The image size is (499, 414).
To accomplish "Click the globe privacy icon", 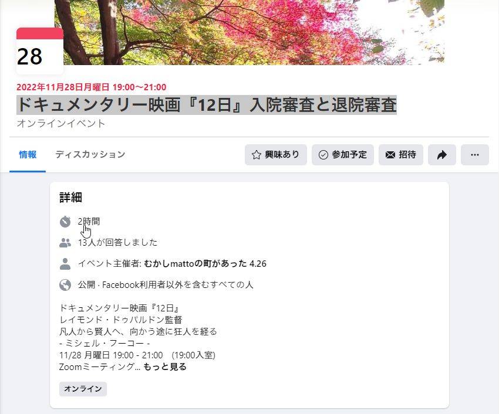I will pyautogui.click(x=65, y=284).
